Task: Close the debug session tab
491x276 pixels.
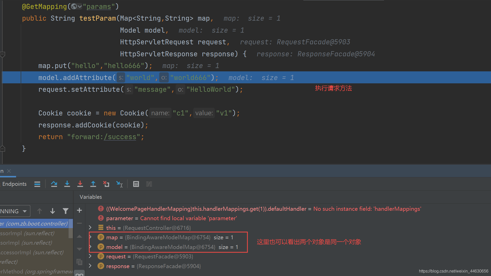Action: point(9,171)
